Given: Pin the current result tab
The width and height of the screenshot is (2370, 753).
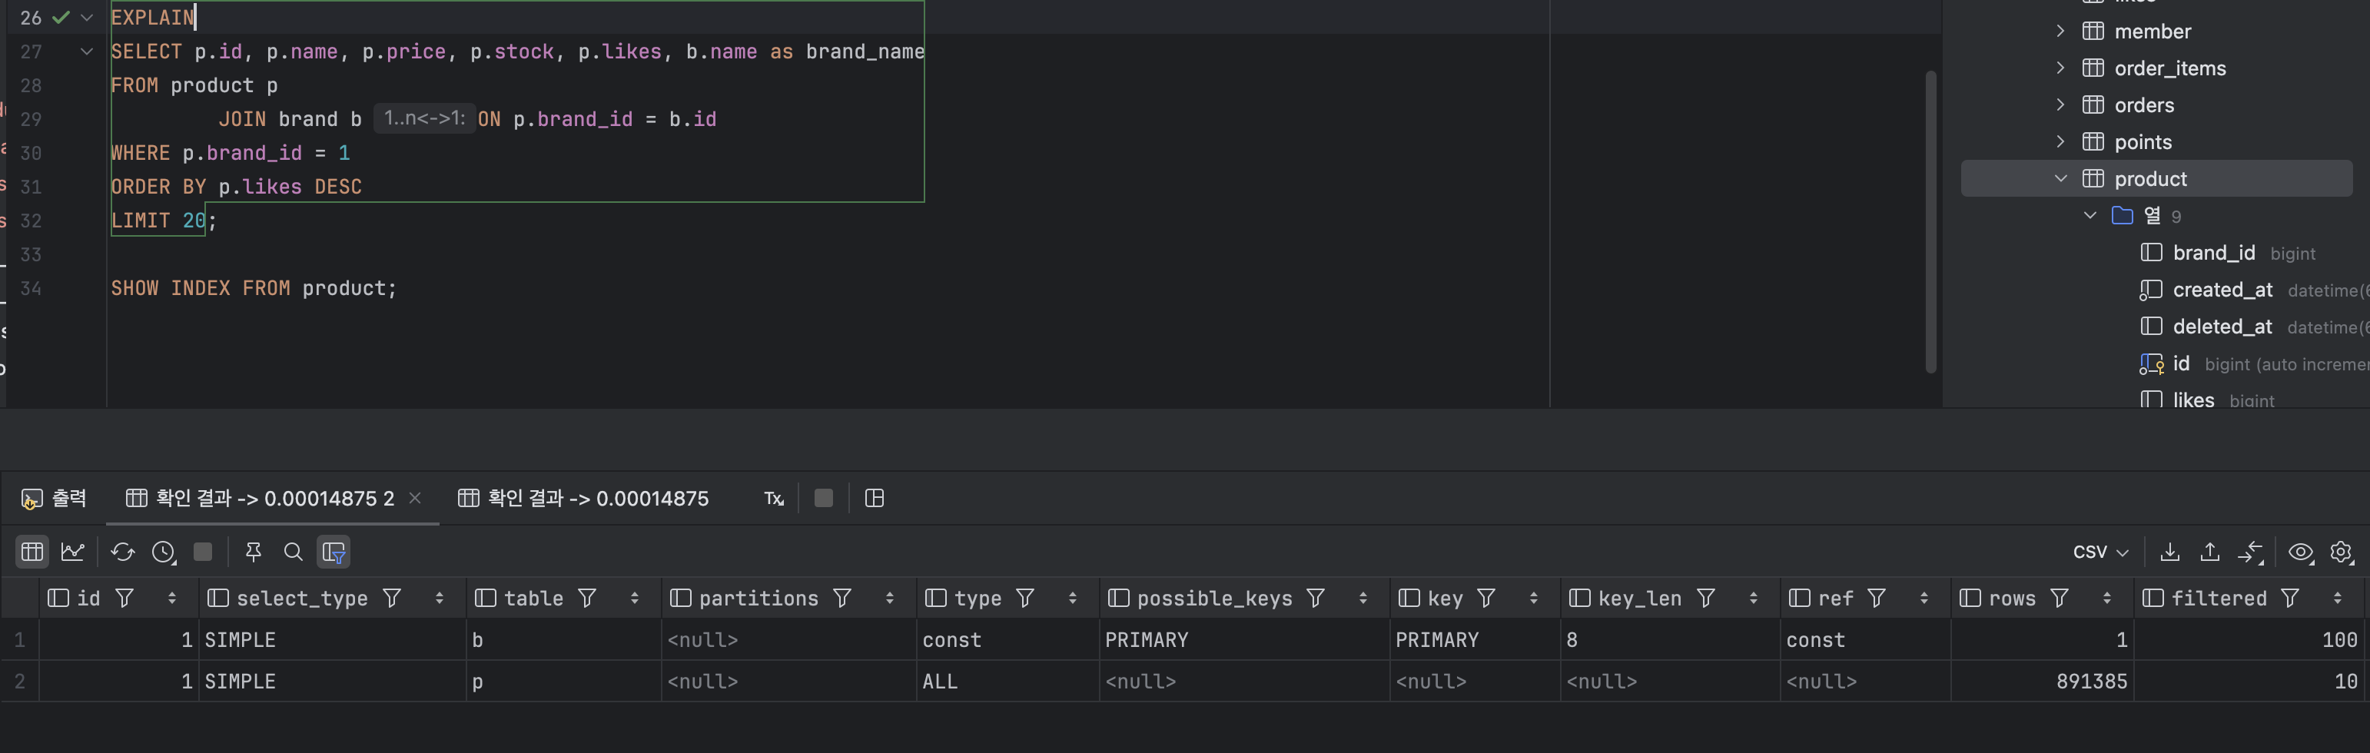Looking at the screenshot, I should 253,552.
